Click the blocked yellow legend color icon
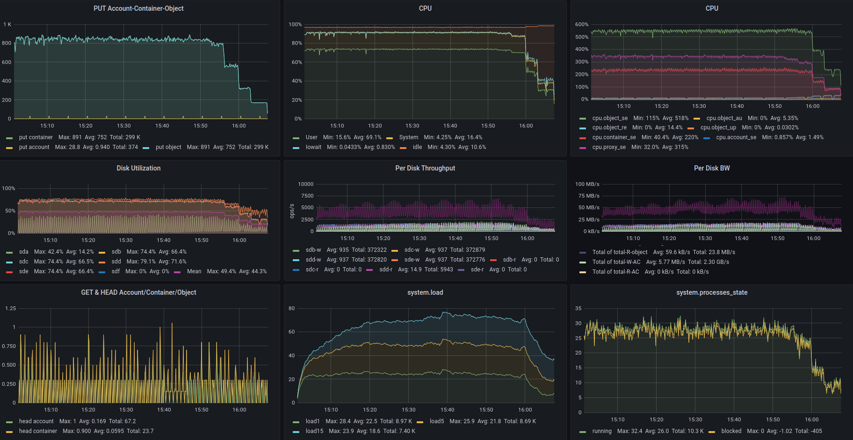853x440 pixels. [x=711, y=432]
